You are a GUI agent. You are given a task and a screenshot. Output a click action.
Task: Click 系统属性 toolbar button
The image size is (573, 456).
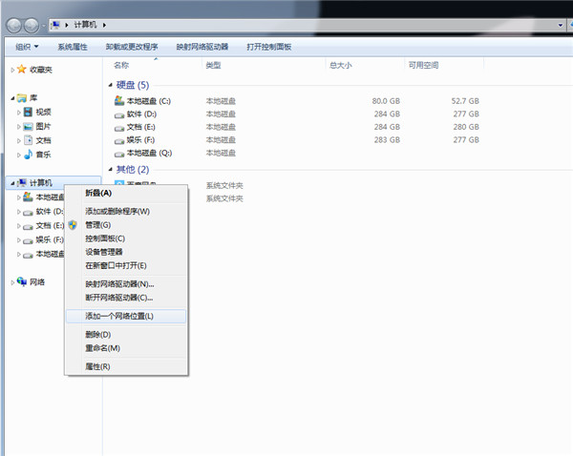coord(73,46)
